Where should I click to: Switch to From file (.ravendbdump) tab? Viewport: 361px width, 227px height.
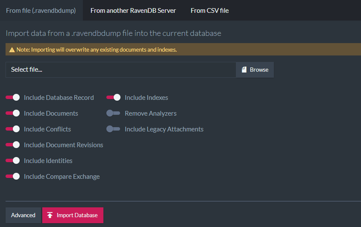41,10
